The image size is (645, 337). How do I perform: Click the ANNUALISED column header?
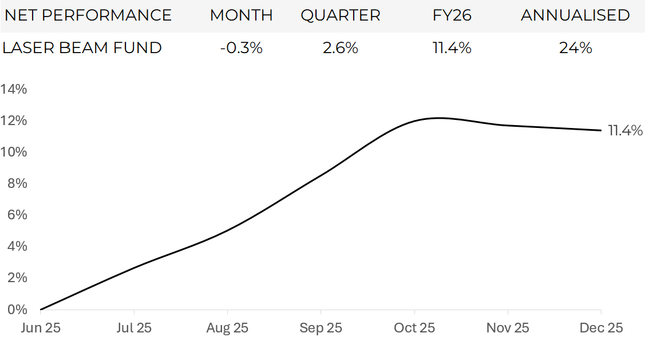pyautogui.click(x=576, y=15)
